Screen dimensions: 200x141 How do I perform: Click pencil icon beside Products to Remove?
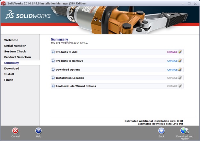(180, 61)
